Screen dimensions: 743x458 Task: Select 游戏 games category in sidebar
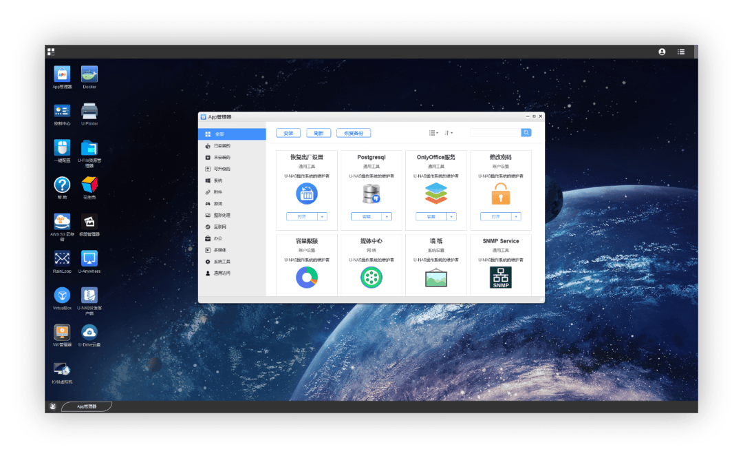[x=233, y=204]
